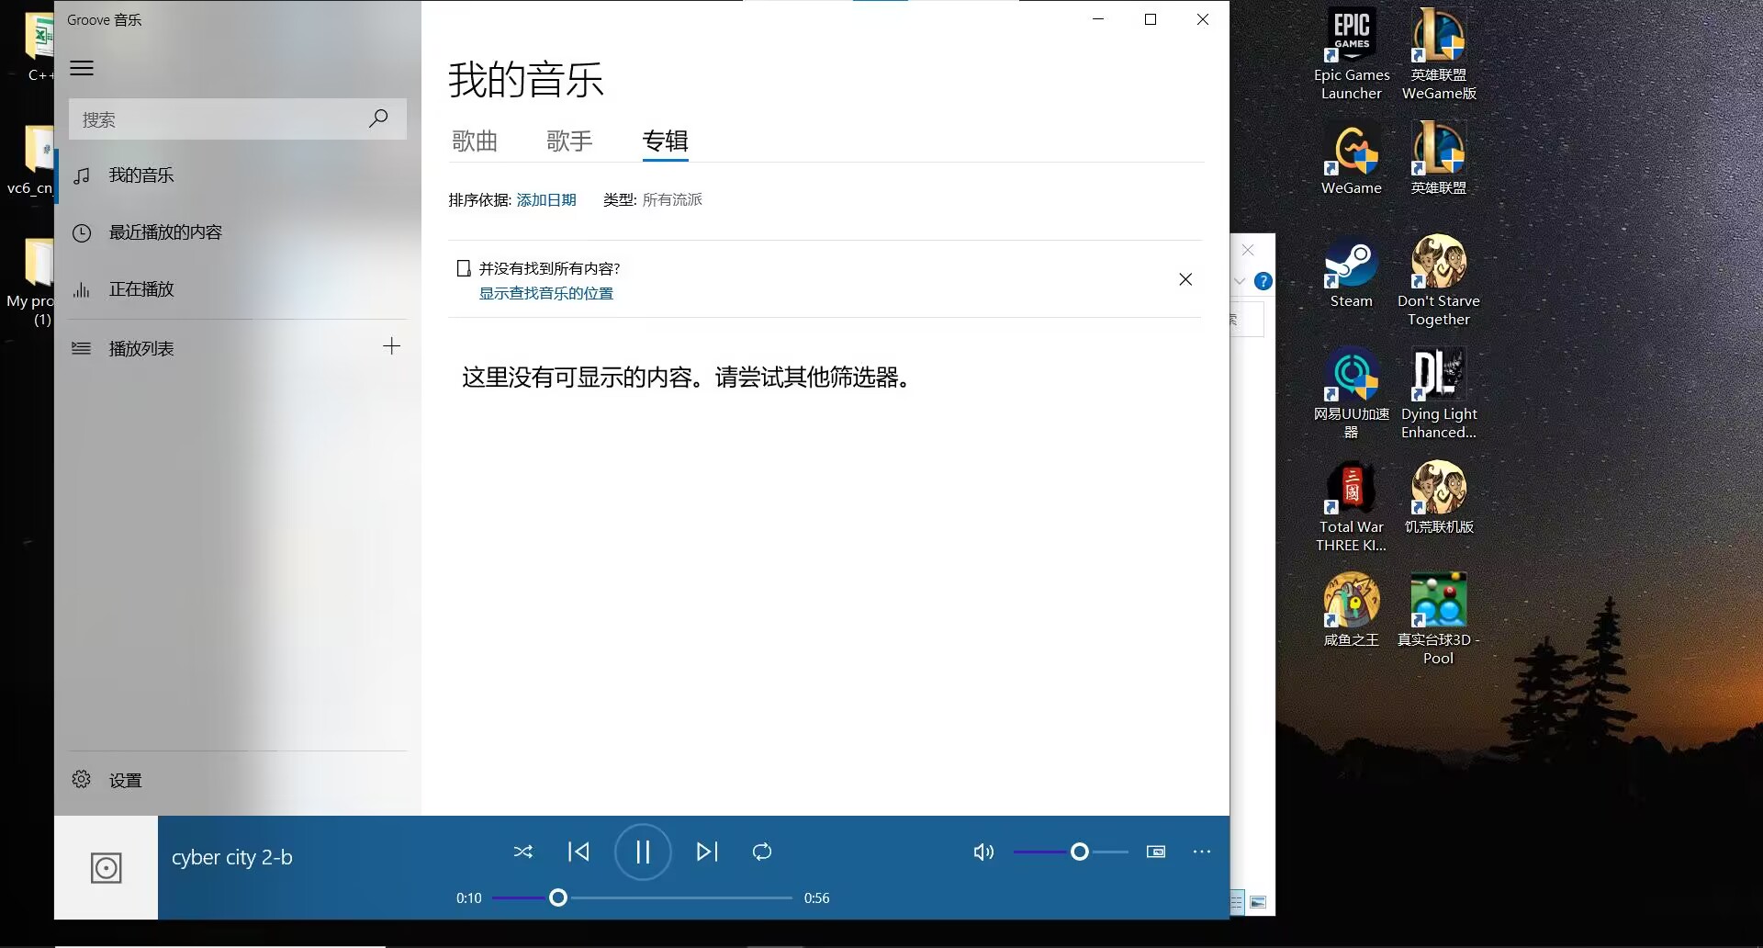Switch to the 歌曲 tab
Image resolution: width=1763 pixels, height=948 pixels.
coord(474,141)
